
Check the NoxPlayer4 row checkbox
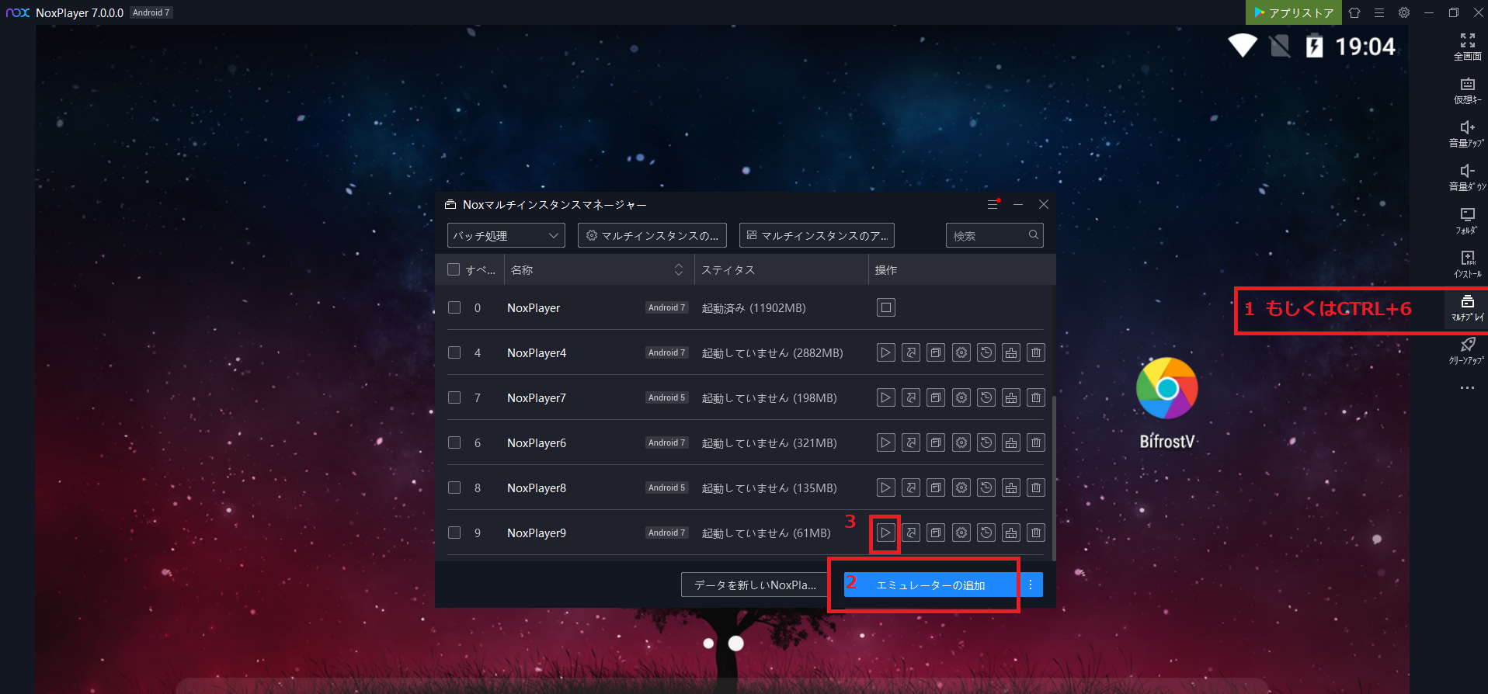(x=454, y=352)
